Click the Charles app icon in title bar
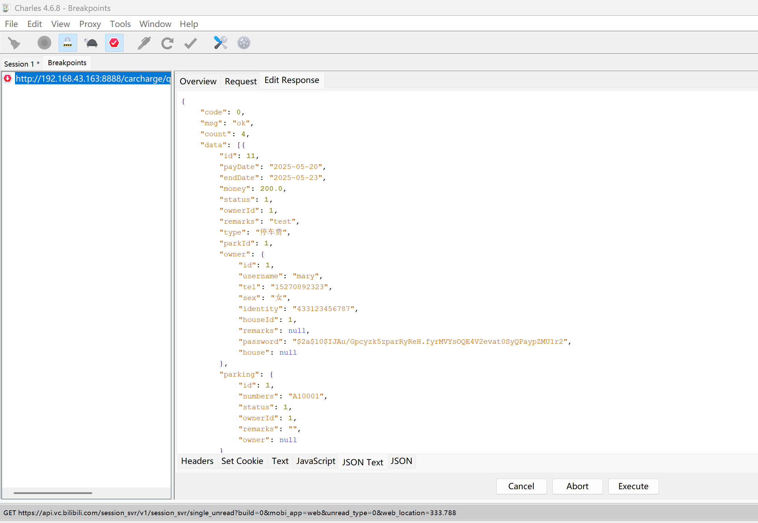The height and width of the screenshot is (523, 758). tap(6, 8)
